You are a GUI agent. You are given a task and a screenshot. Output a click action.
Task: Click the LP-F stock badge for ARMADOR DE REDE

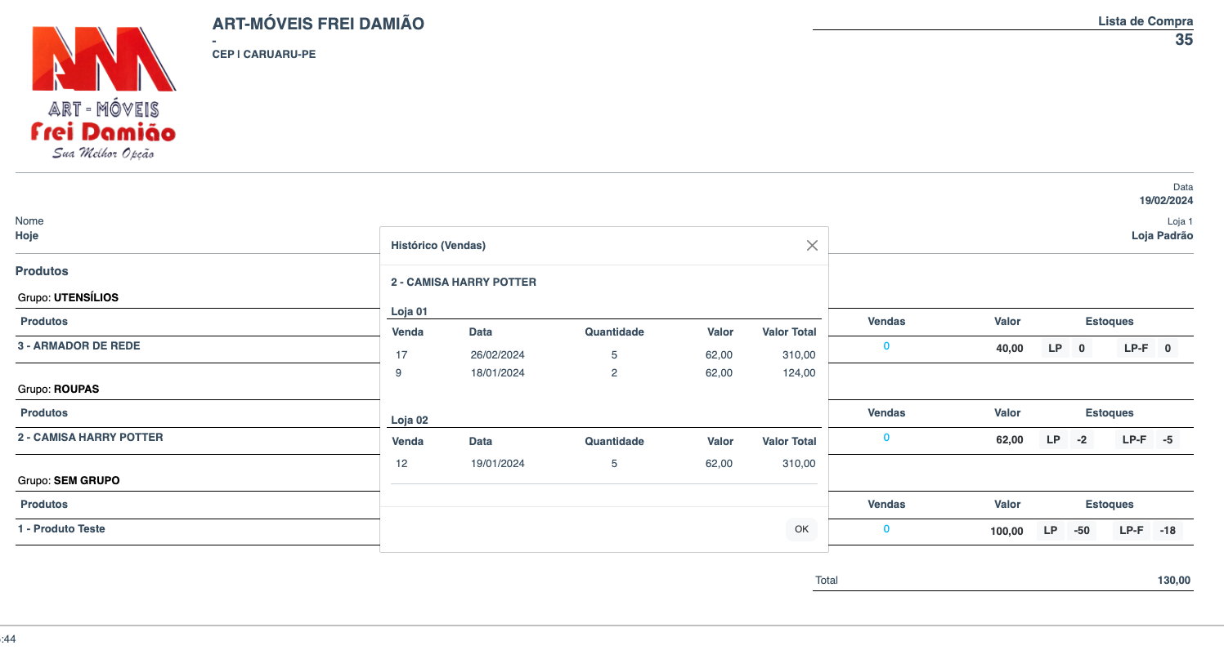click(1148, 349)
